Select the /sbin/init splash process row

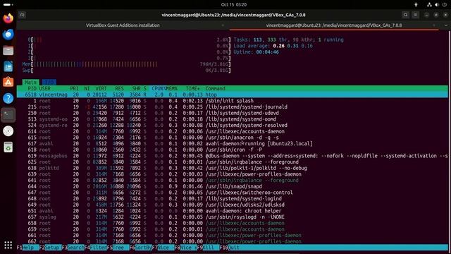(x=232, y=101)
